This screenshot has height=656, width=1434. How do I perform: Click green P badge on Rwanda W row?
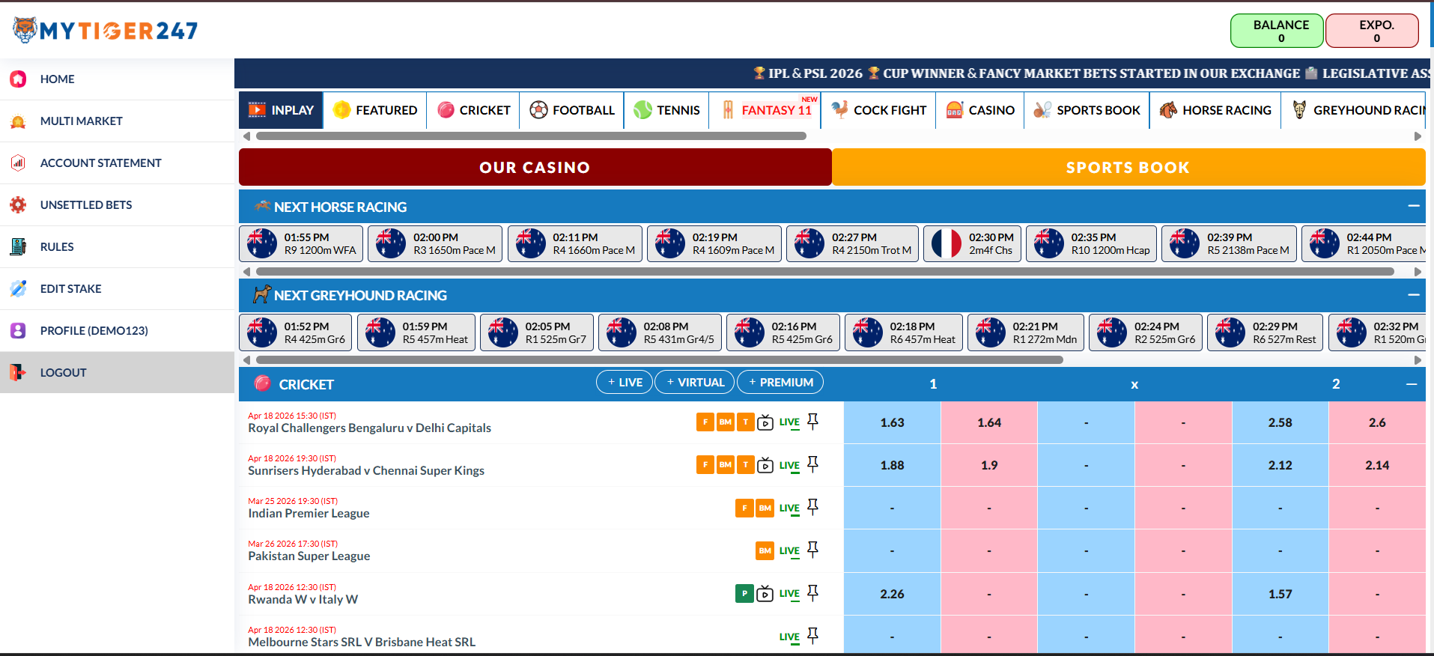pyautogui.click(x=744, y=594)
